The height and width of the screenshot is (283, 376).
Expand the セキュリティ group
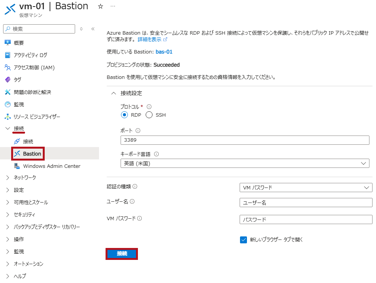click(x=8, y=214)
